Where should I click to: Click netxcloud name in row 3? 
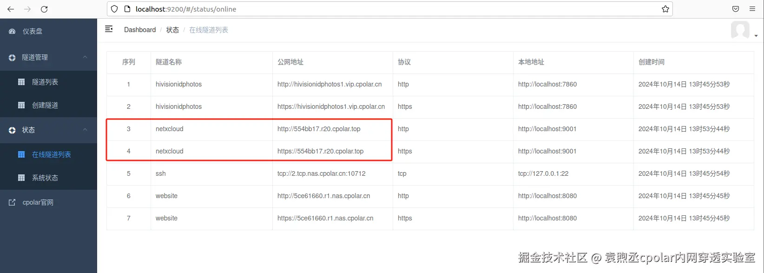pos(170,129)
